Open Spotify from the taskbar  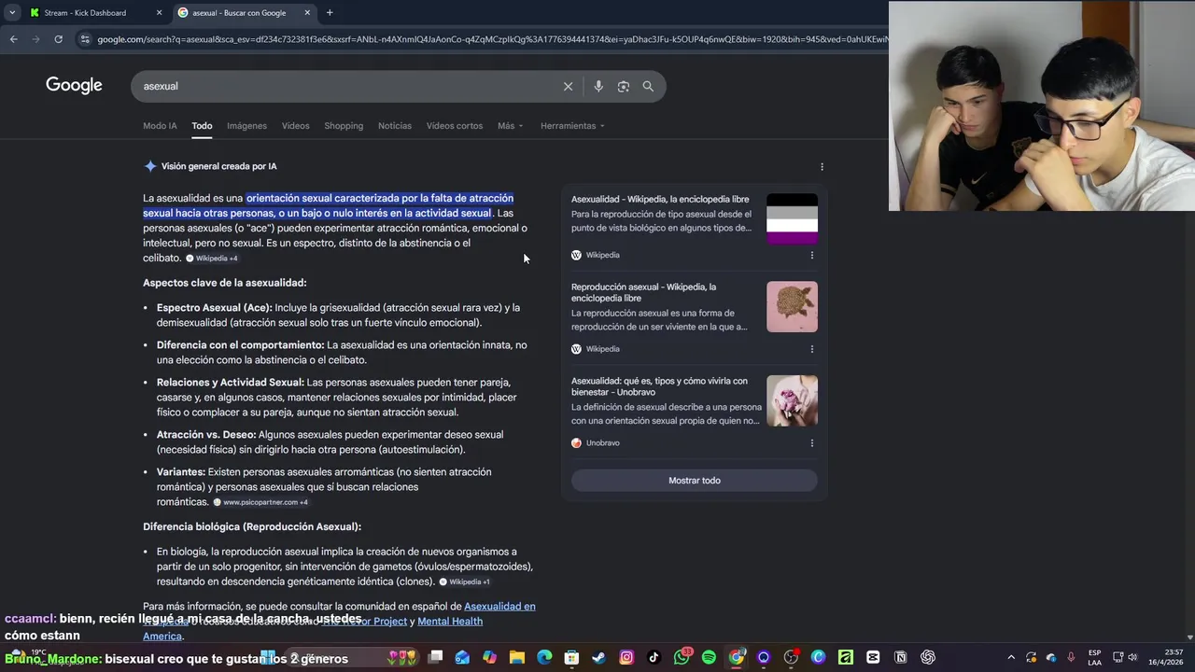[x=709, y=657]
